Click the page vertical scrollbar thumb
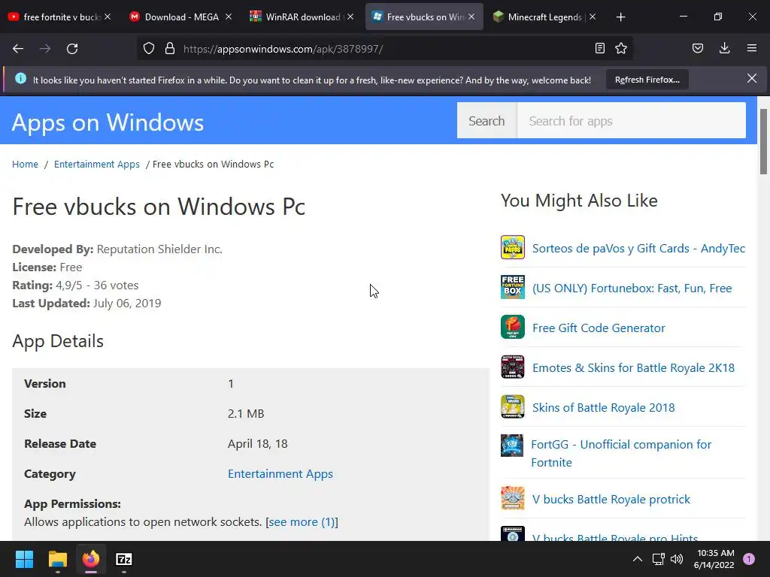The height and width of the screenshot is (577, 770). point(763,141)
